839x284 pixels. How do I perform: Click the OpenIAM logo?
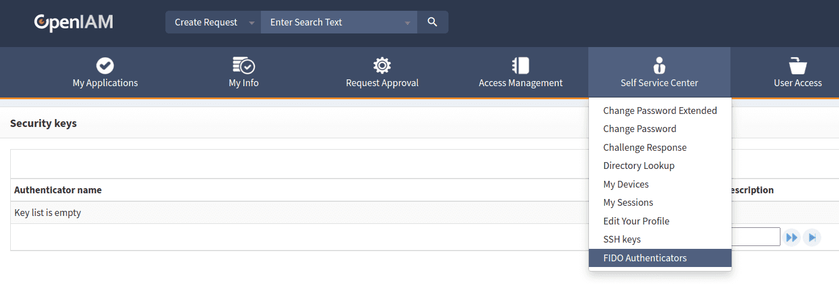[x=73, y=23]
